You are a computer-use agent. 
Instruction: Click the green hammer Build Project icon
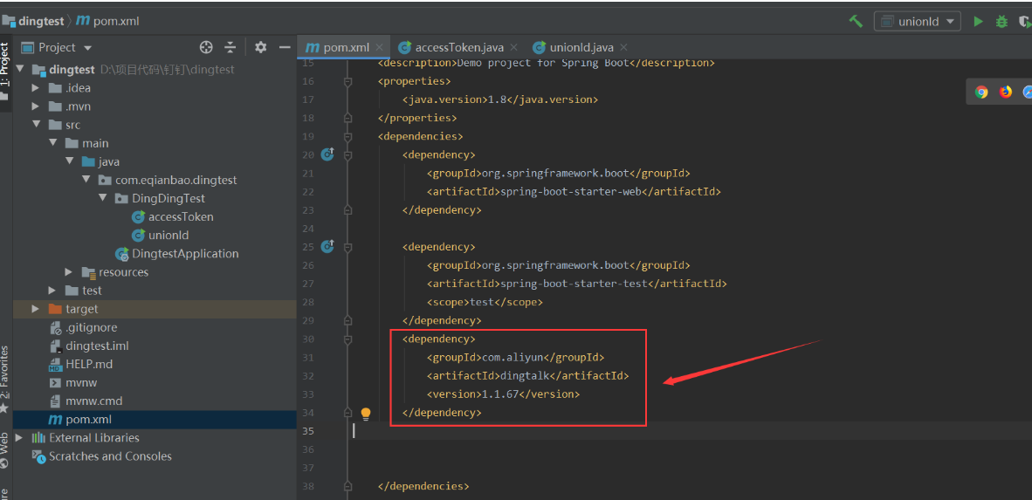coord(856,21)
